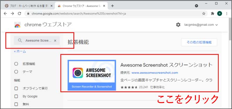Click the その他の拡張機能 button

point(199,42)
